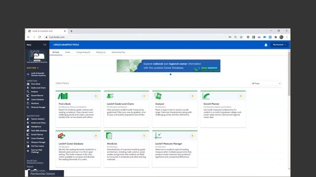
Task: Click the notification bell icon
Action: pos(266,45)
